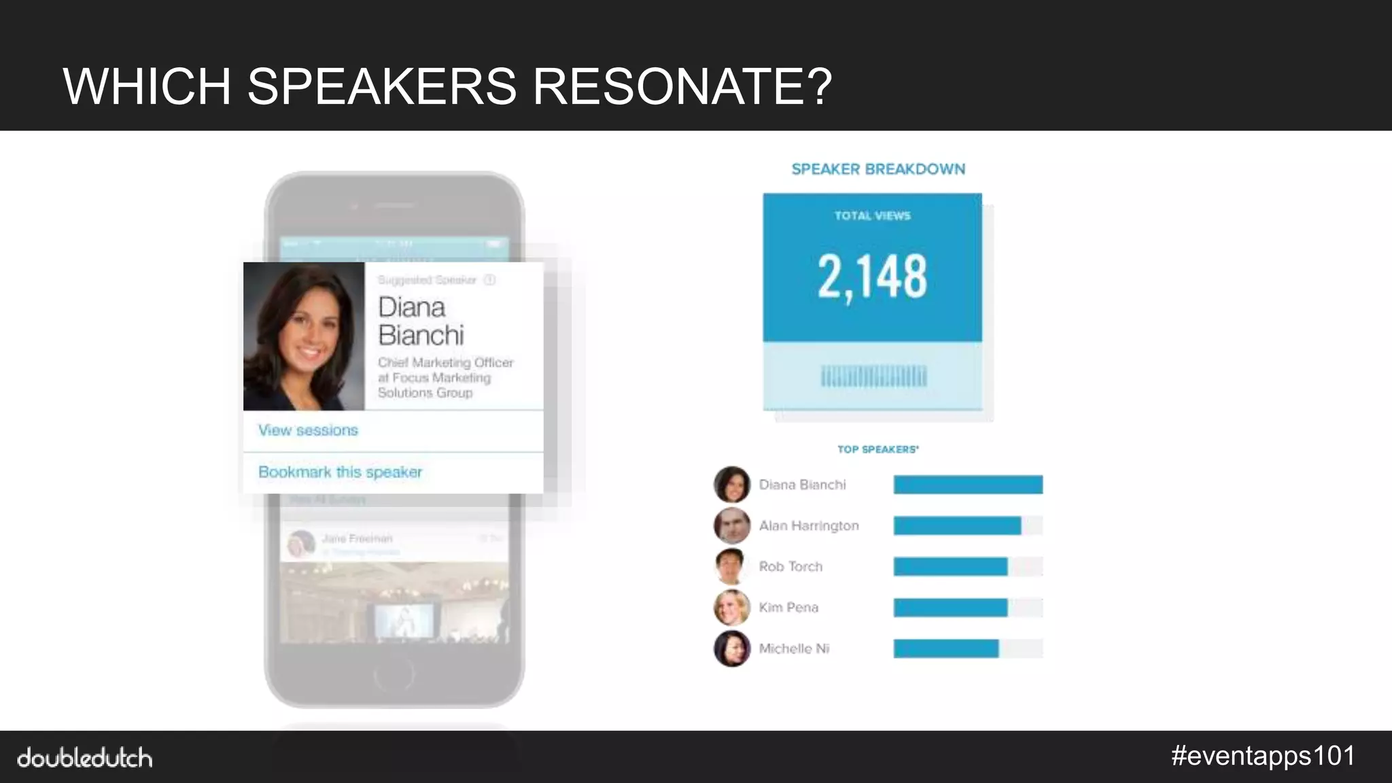
Task: Click the WHICH SPEAKERS RESONATE? title
Action: tap(448, 86)
